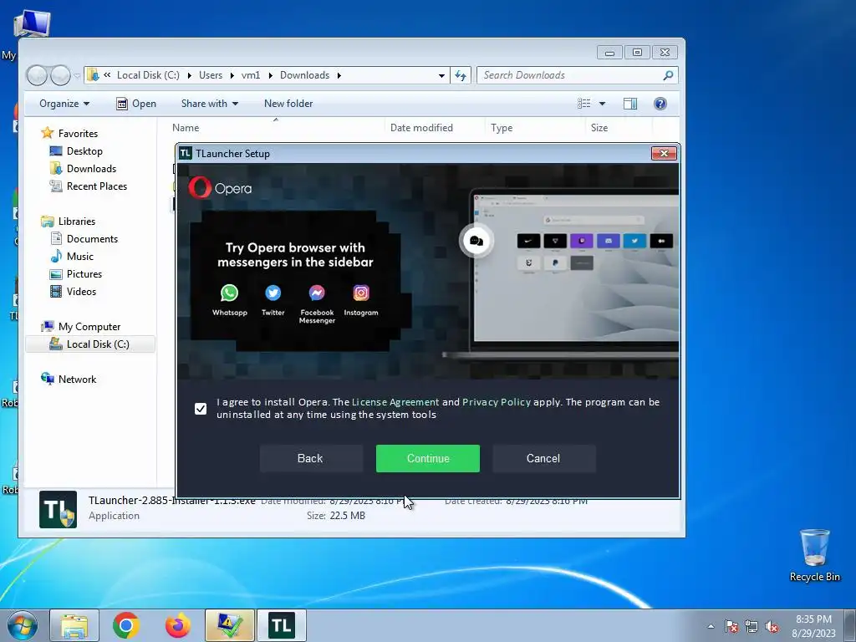Screen dimensions: 856x642
Task: Expand the arrow after Users in path
Action: [x=232, y=75]
